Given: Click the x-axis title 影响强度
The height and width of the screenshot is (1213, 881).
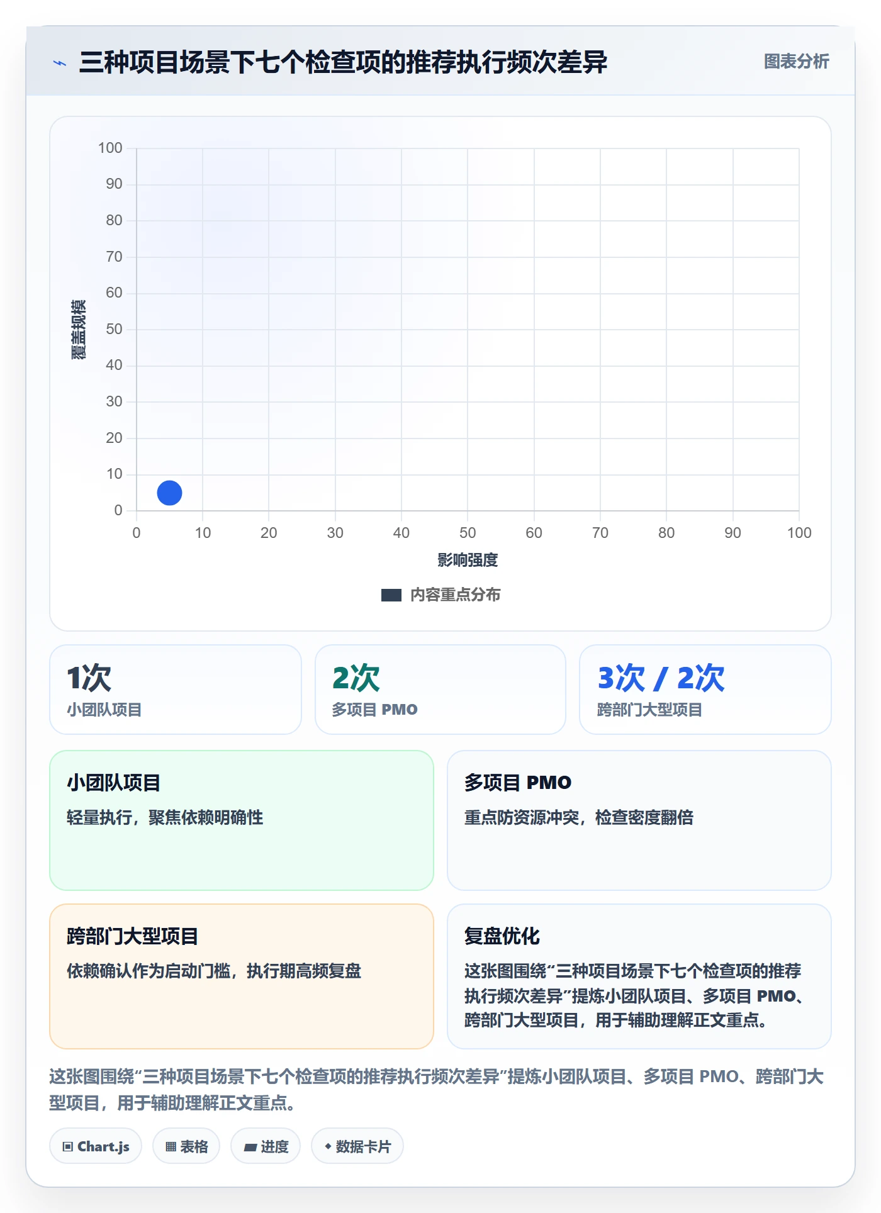Looking at the screenshot, I should pyautogui.click(x=468, y=560).
